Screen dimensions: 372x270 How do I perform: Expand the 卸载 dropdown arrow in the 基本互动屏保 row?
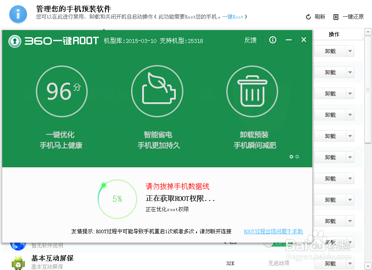(x=350, y=264)
